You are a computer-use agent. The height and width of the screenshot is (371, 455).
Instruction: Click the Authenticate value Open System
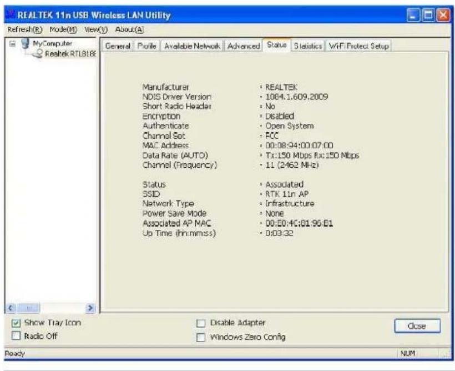click(289, 126)
